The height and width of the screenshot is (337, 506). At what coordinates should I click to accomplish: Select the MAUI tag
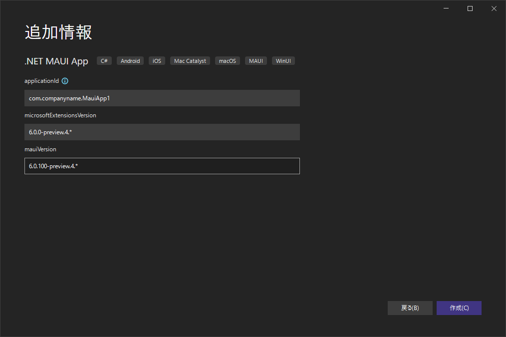[x=256, y=61]
